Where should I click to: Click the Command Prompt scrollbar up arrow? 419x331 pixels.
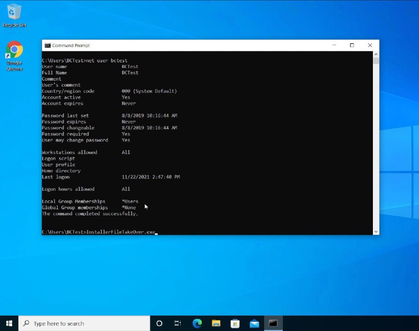376,54
